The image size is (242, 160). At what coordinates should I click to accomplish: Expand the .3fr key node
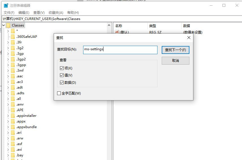coord(8,42)
